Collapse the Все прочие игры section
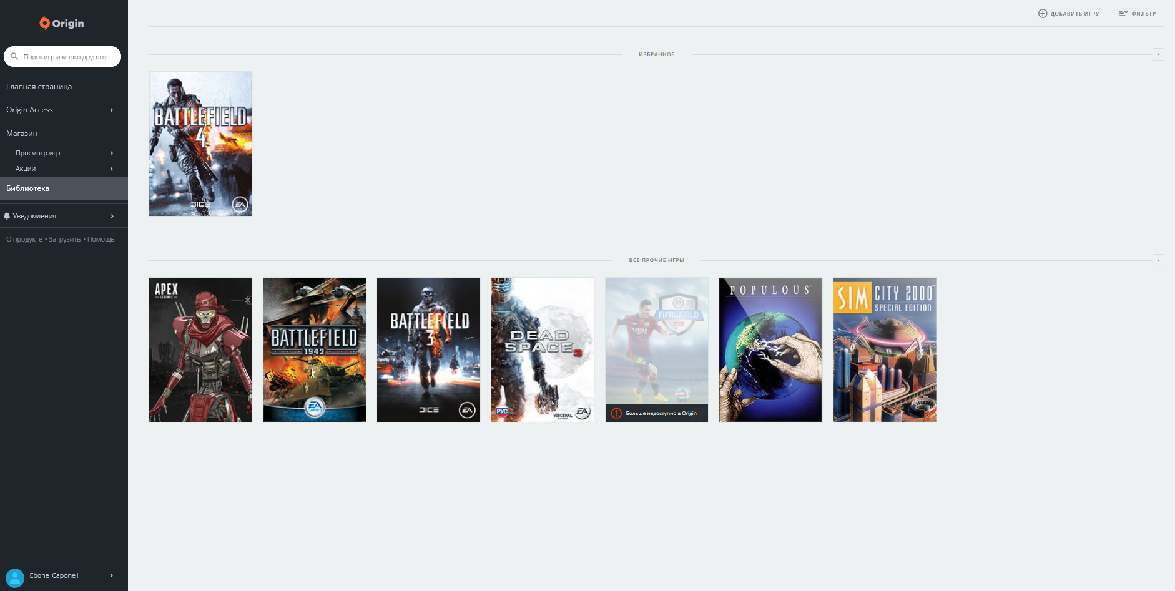 point(1158,260)
